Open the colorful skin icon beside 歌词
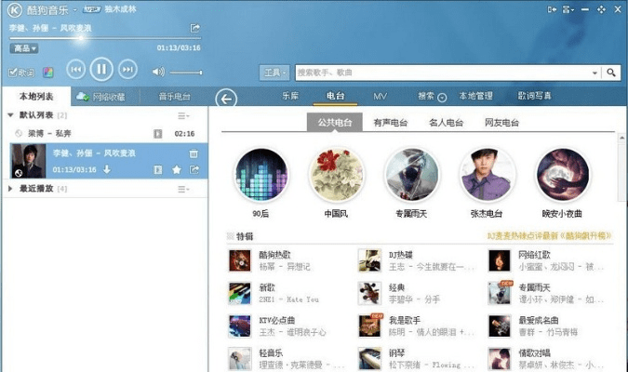Viewport: 628px width, 372px height. pos(47,72)
